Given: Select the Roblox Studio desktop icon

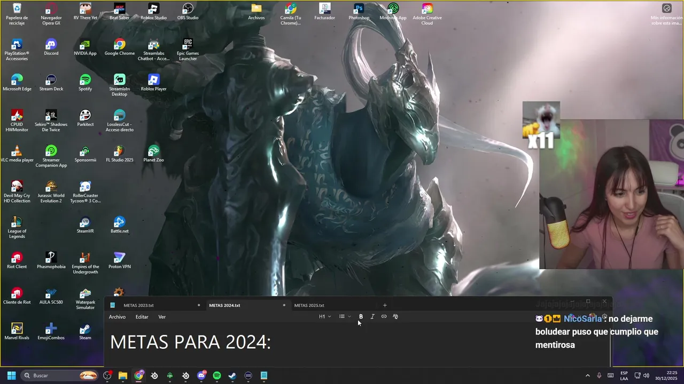Looking at the screenshot, I should (x=153, y=12).
